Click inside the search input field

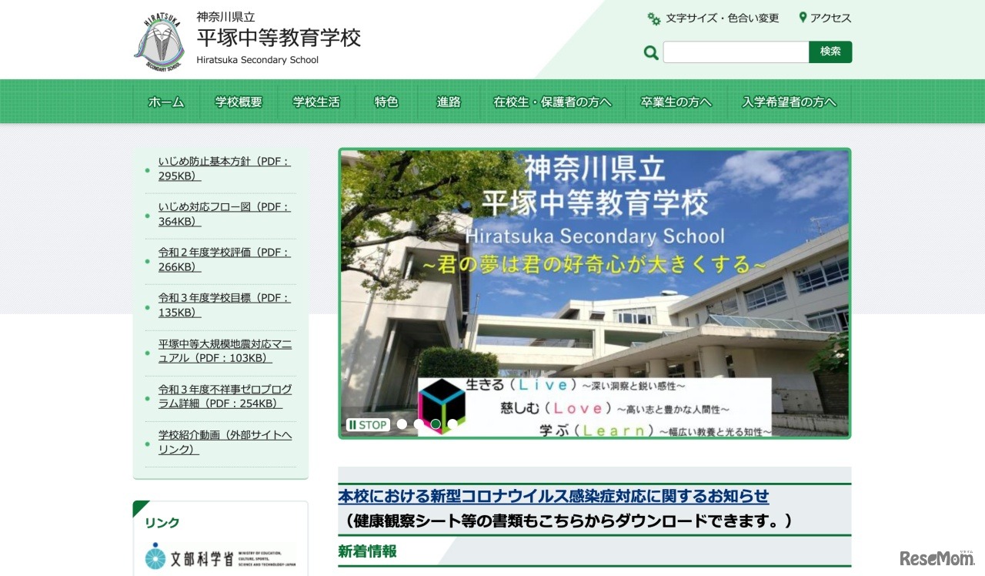click(735, 52)
